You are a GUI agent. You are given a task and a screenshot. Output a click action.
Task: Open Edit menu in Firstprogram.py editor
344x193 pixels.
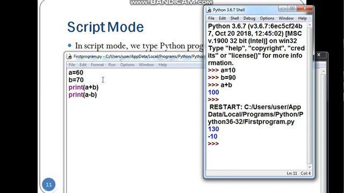pos(83,65)
